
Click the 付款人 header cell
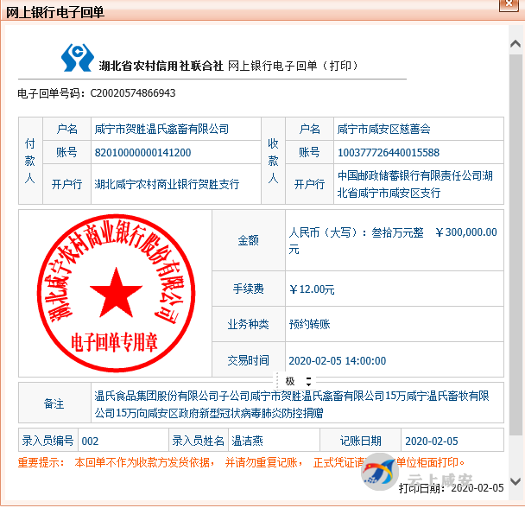[x=30, y=161]
